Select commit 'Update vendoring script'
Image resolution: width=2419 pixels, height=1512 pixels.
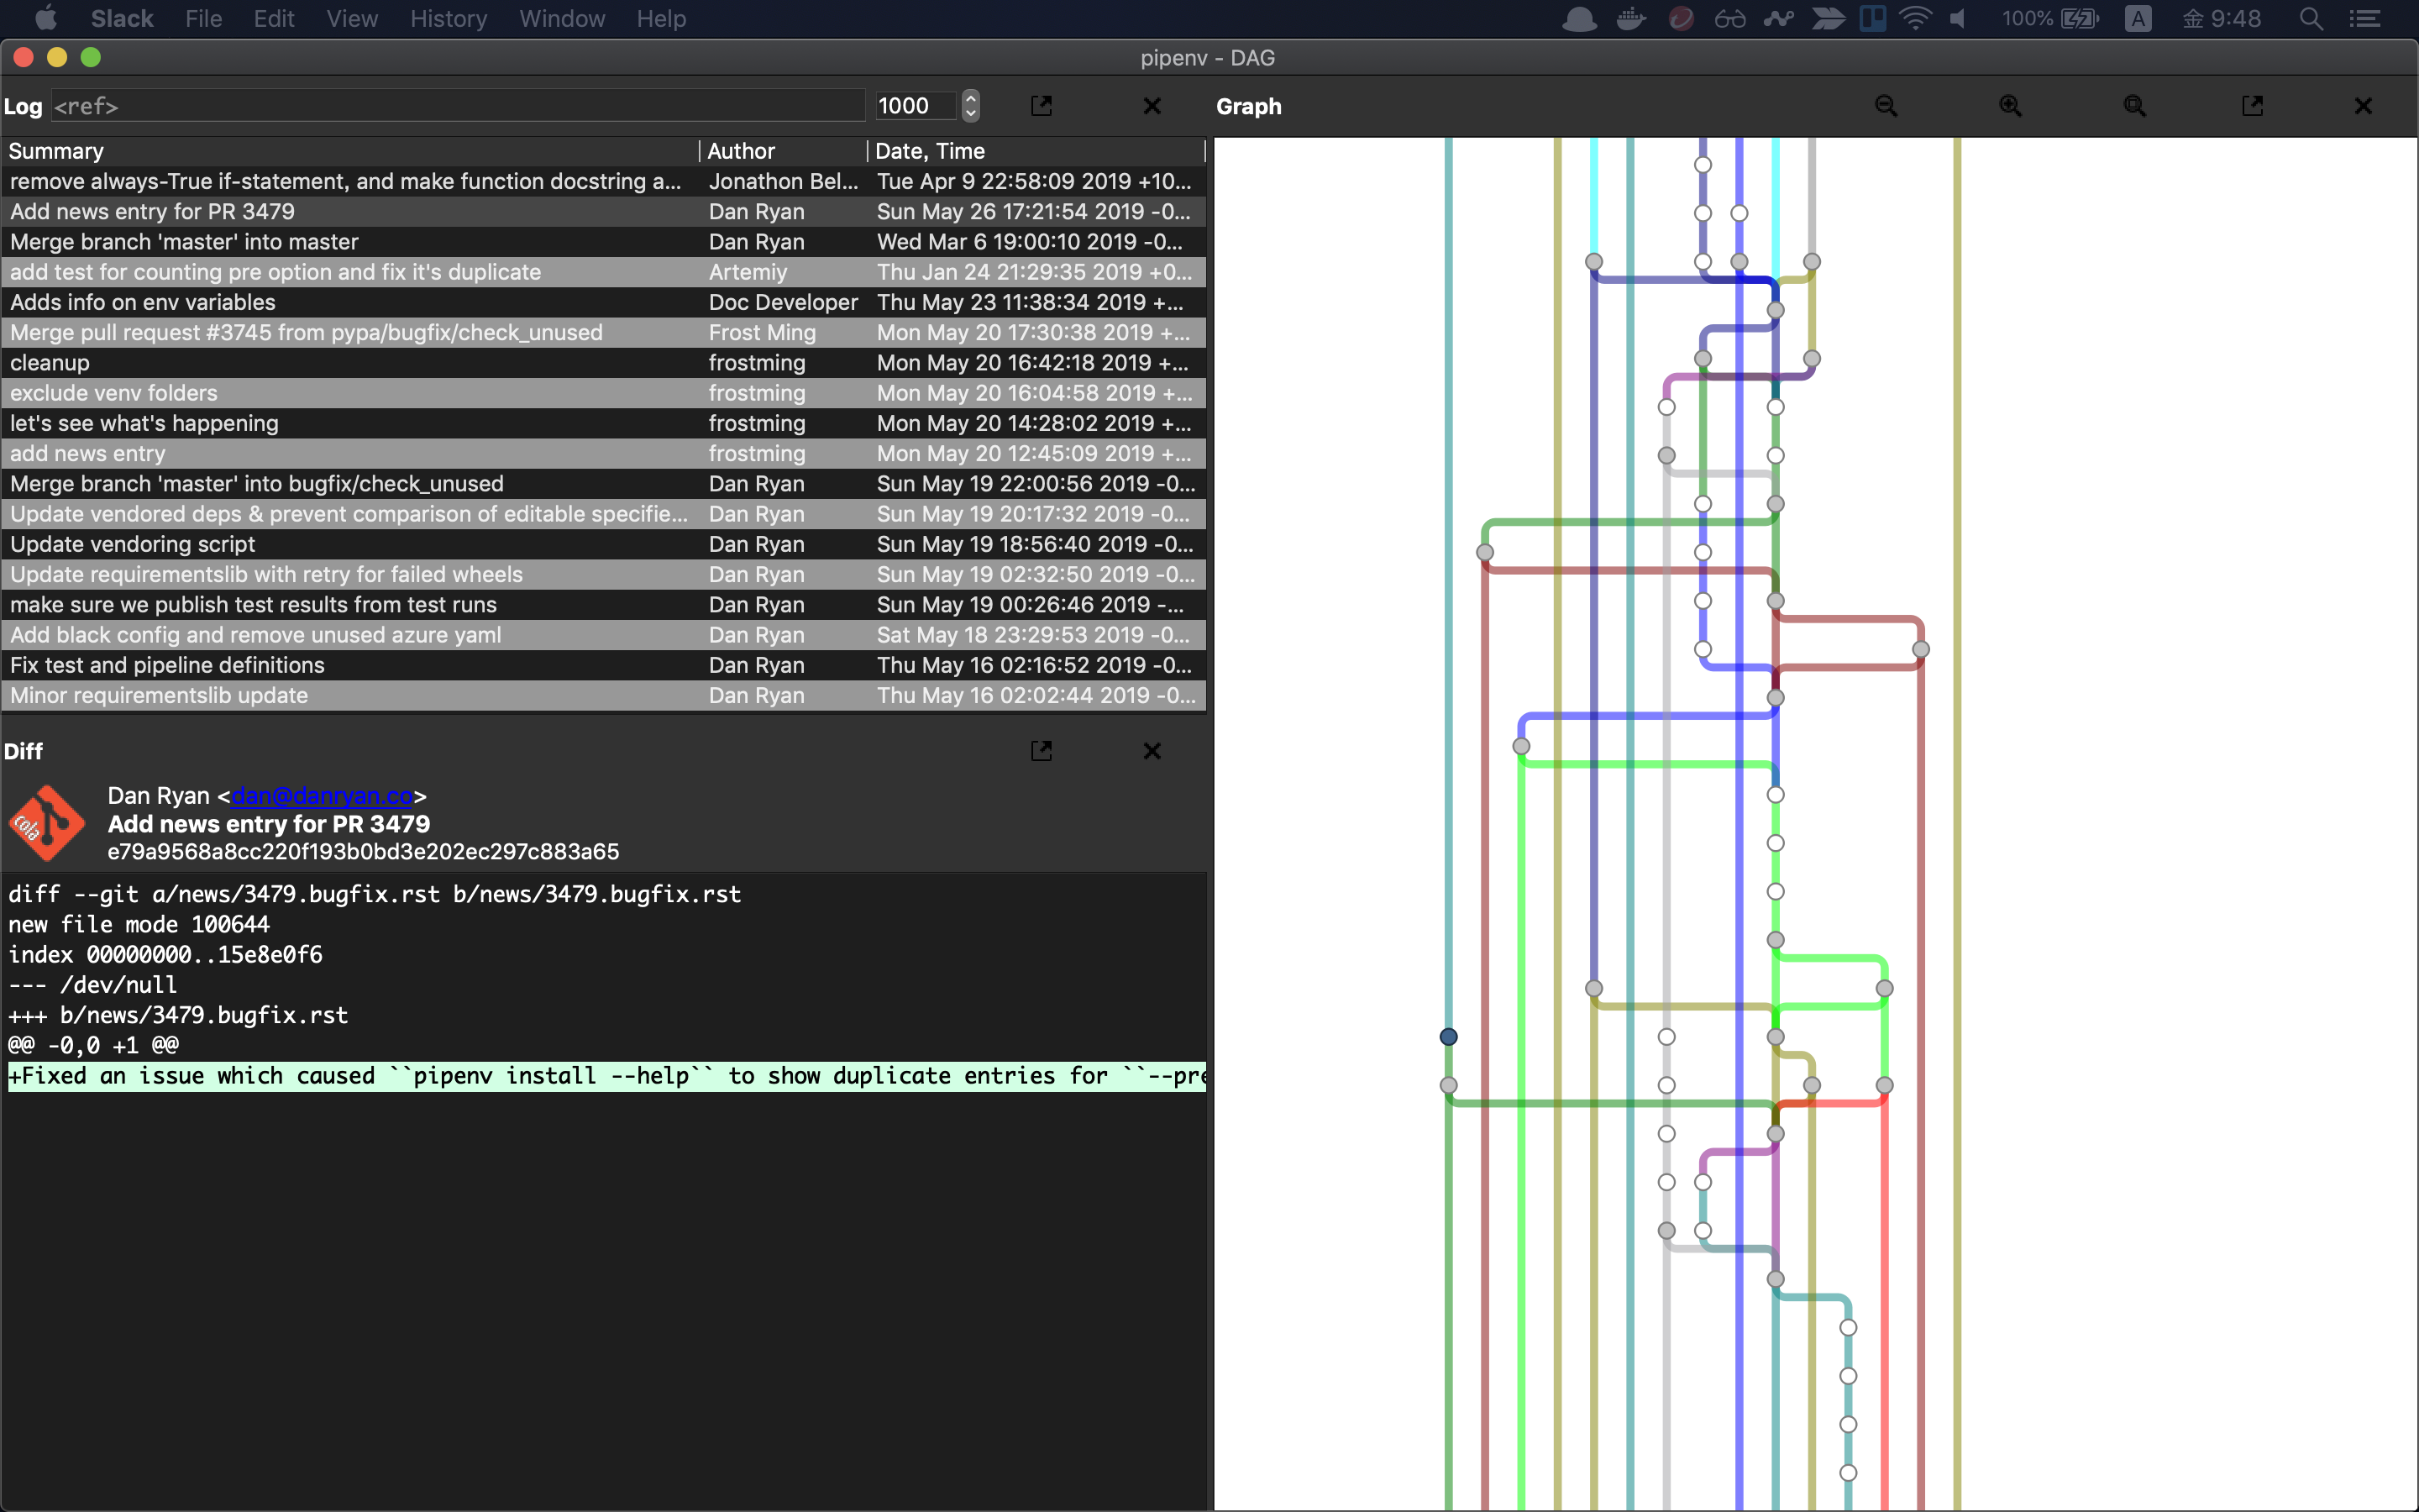pyautogui.click(x=604, y=544)
